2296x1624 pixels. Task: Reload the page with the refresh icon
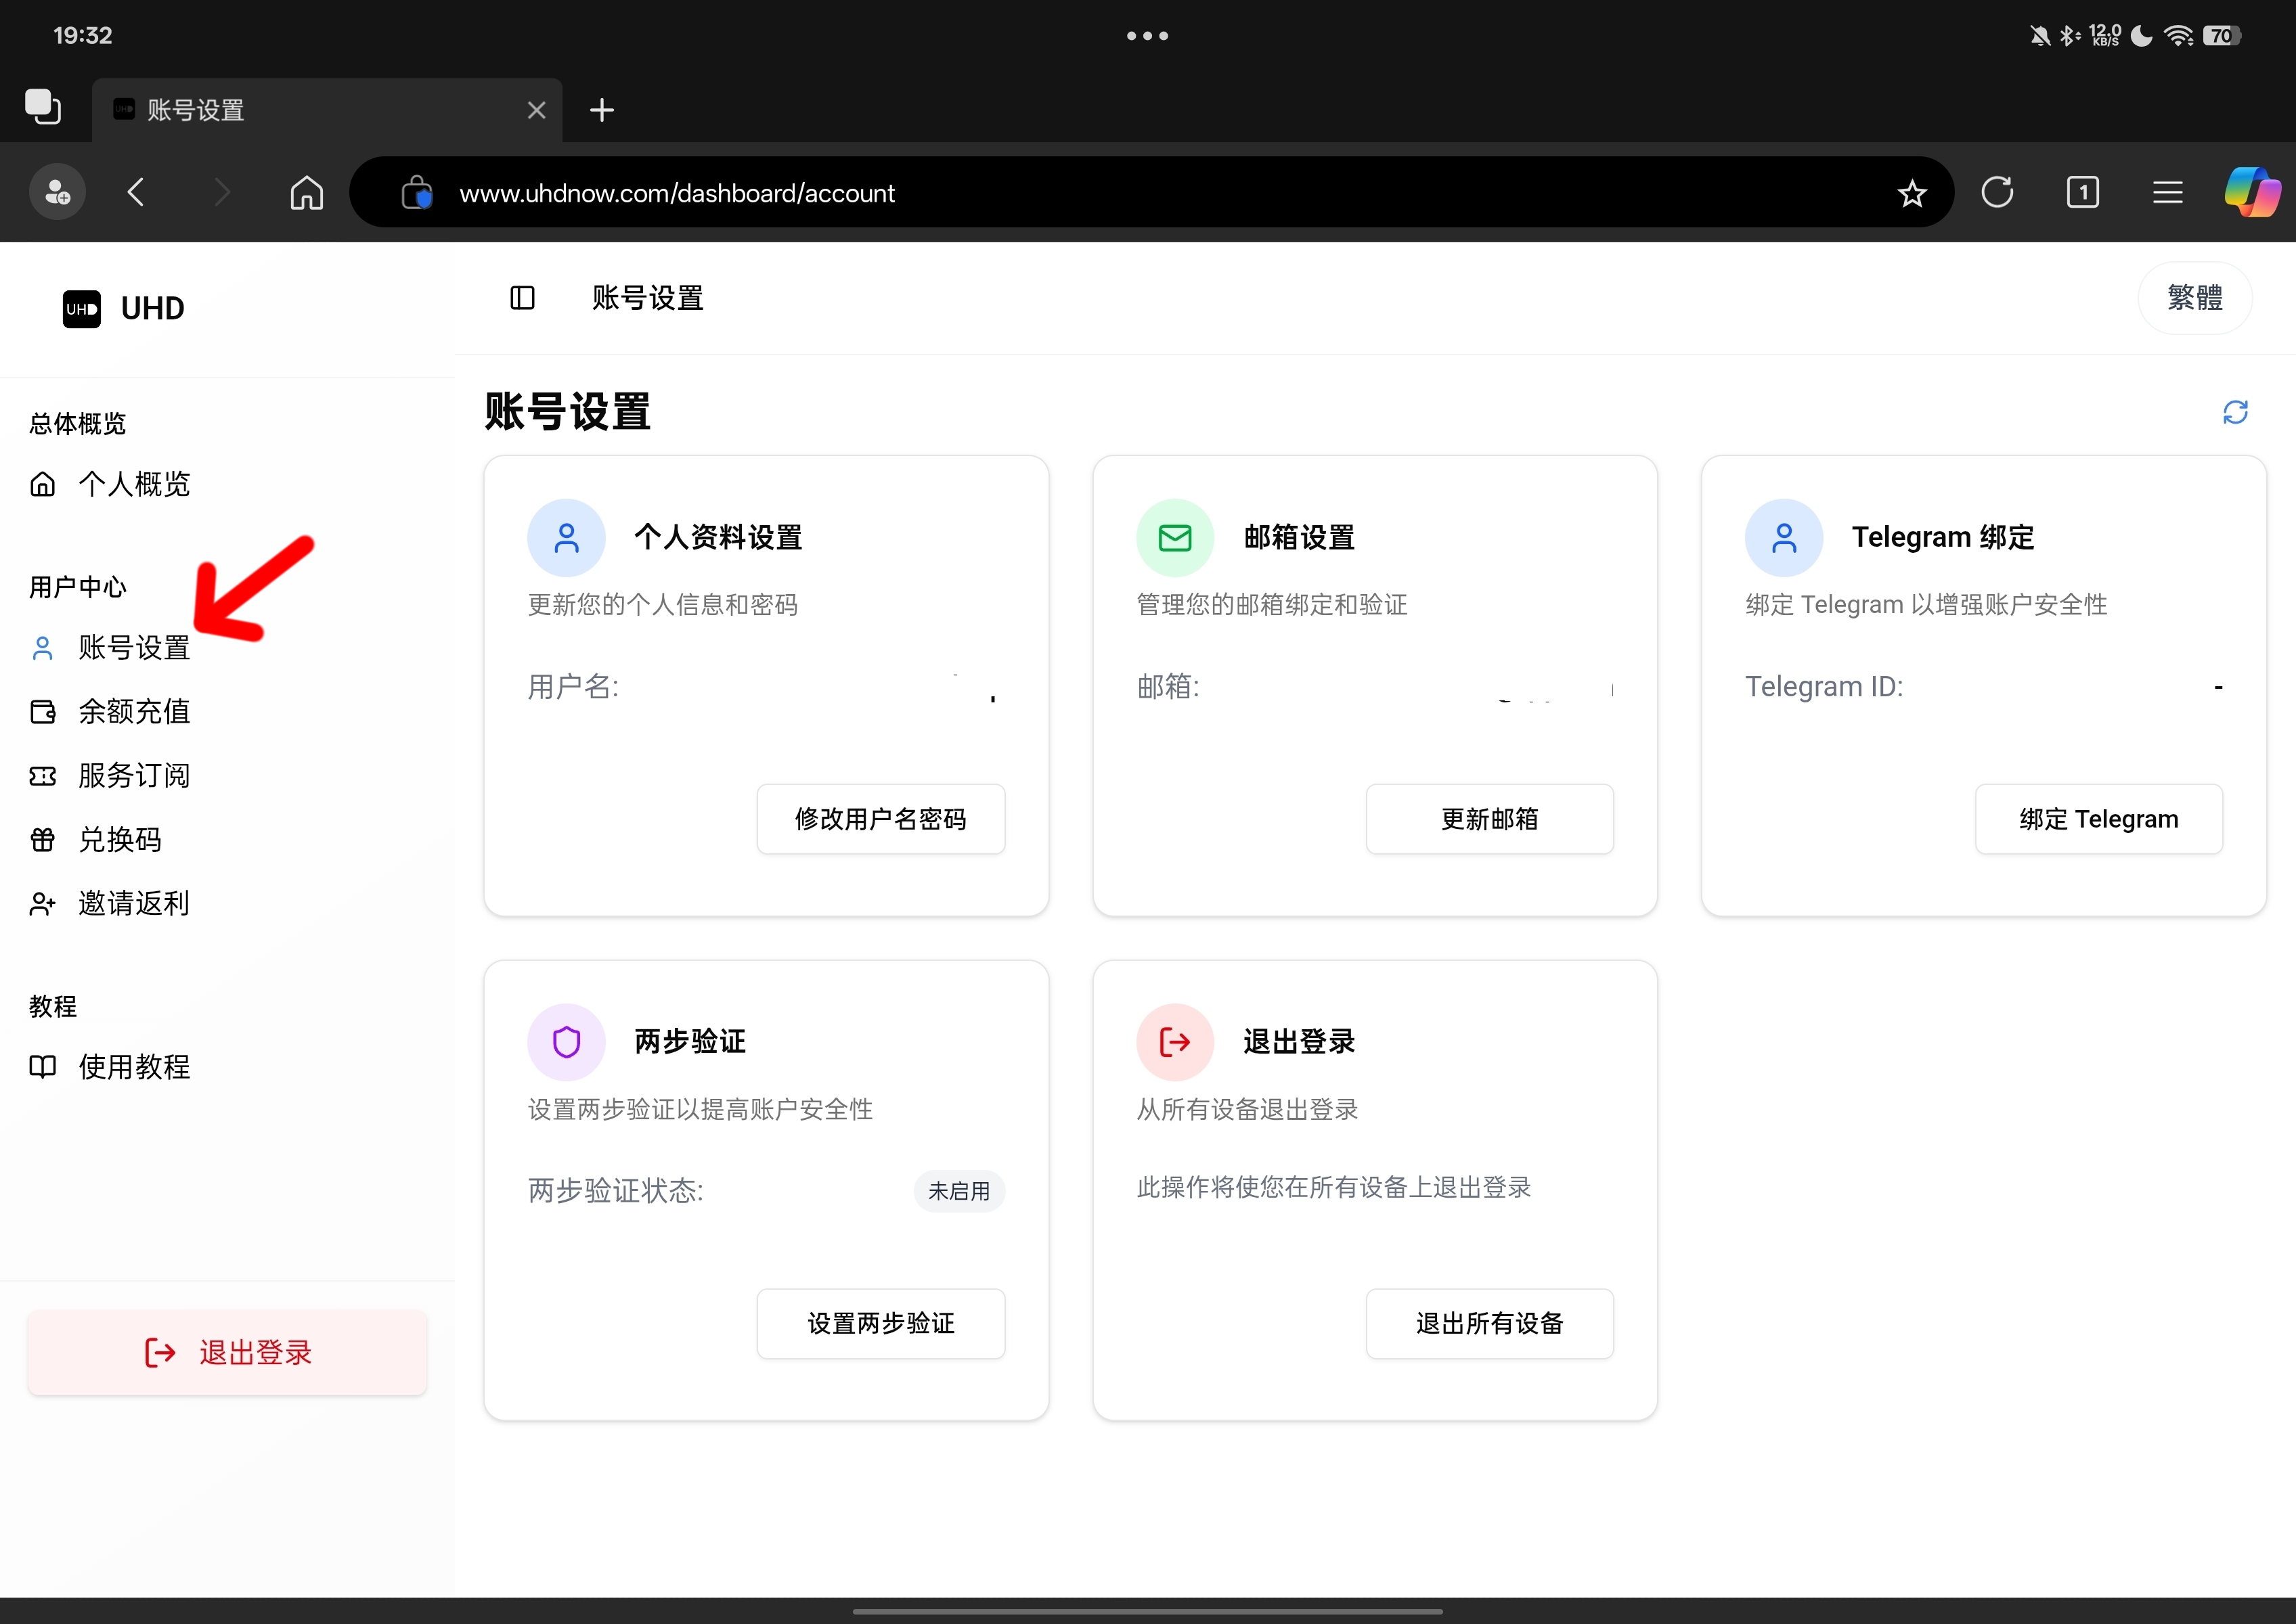click(1997, 192)
